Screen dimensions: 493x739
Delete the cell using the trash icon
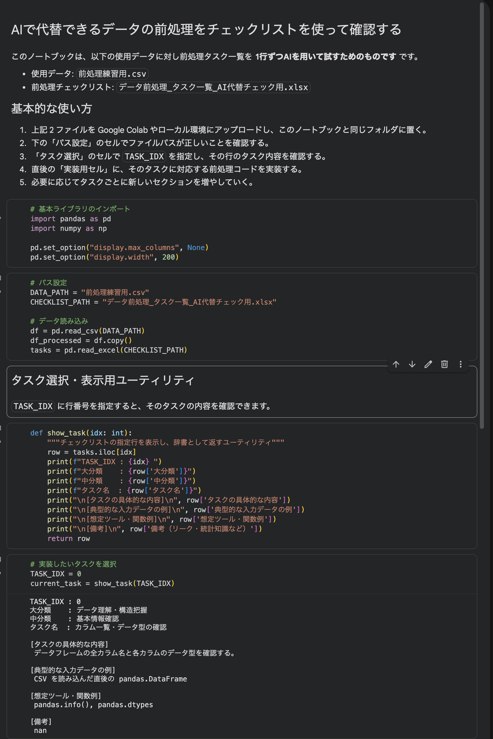click(x=444, y=365)
